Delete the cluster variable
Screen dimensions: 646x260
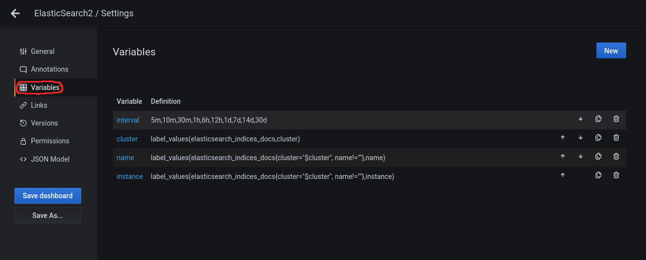616,138
